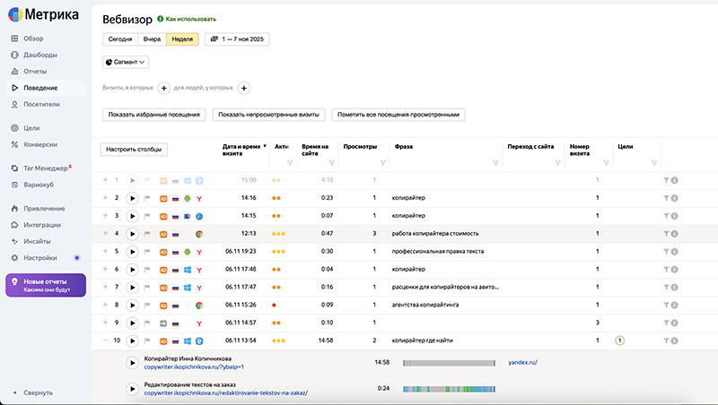Open the date range picker 1–7 ноя 2025
This screenshot has width=718, height=405.
point(237,39)
